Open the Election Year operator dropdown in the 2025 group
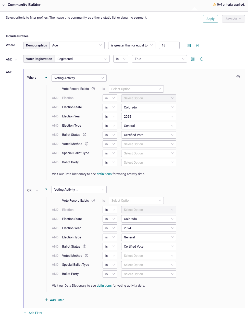The height and width of the screenshot is (316, 248). point(110,117)
